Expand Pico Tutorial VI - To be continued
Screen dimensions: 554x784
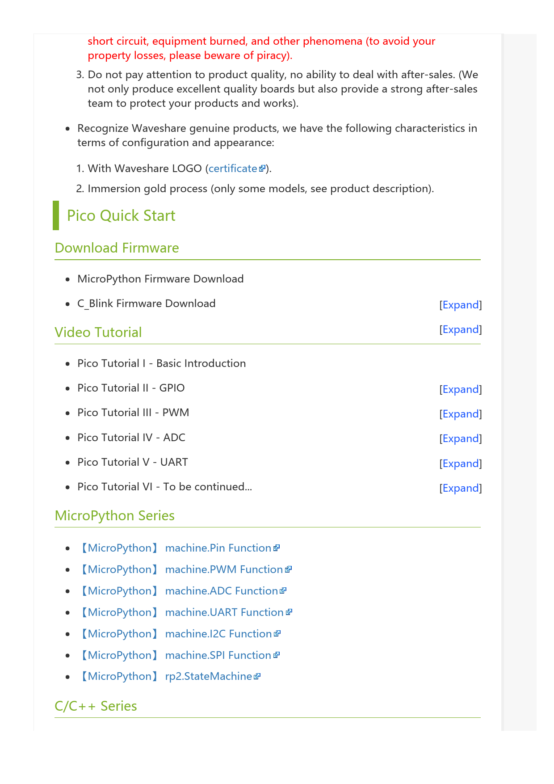[460, 488]
